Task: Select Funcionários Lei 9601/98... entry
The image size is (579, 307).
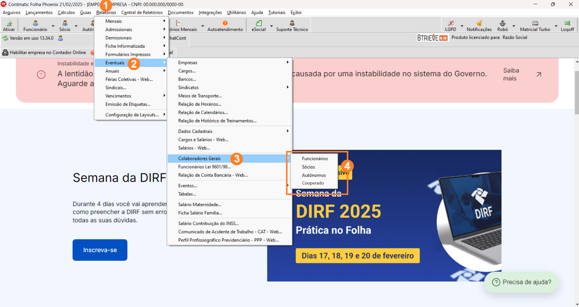Action: point(230,167)
